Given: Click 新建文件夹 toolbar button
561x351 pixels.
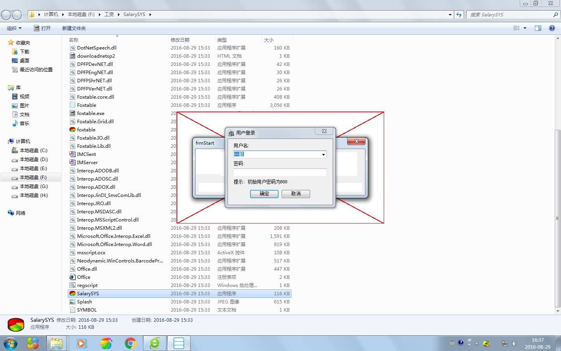Looking at the screenshot, I should pos(74,28).
